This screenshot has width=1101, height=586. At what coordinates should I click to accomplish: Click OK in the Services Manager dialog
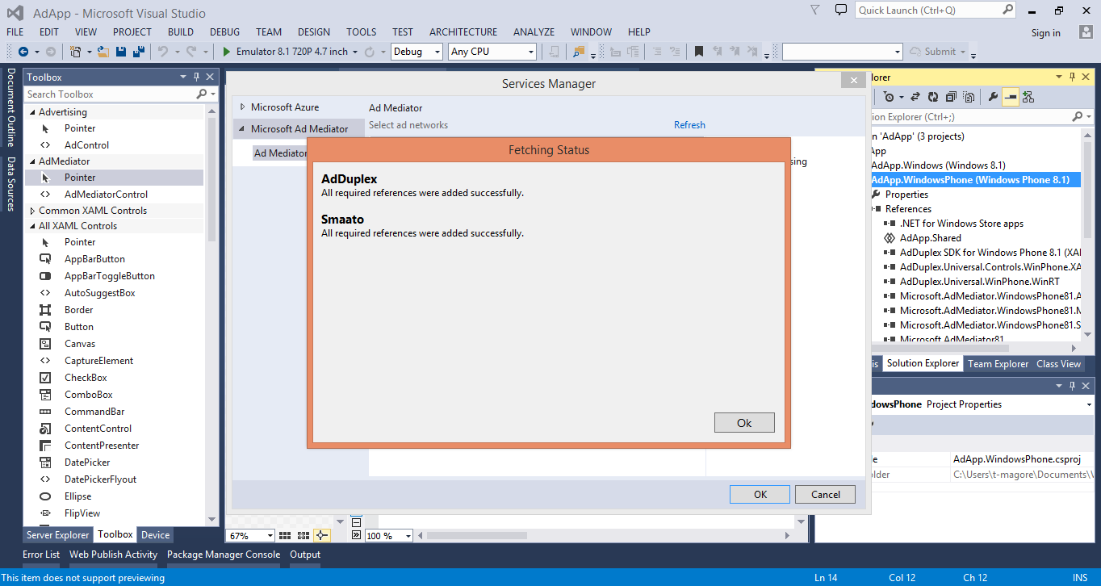tap(760, 495)
